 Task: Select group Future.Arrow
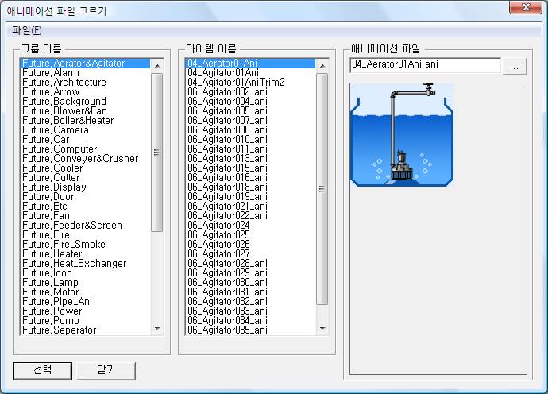(86, 92)
